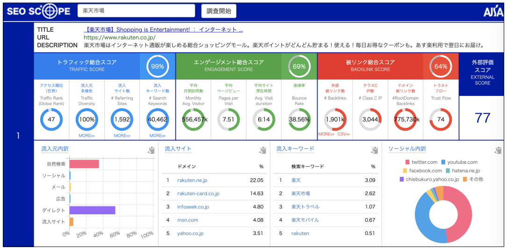Open the https://www.rakuten.co.jp/ URL
The image size is (507, 249).
pos(120,37)
